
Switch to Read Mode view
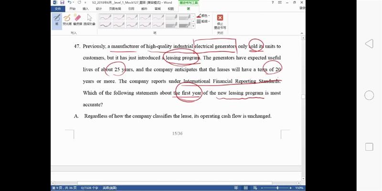(236, 188)
